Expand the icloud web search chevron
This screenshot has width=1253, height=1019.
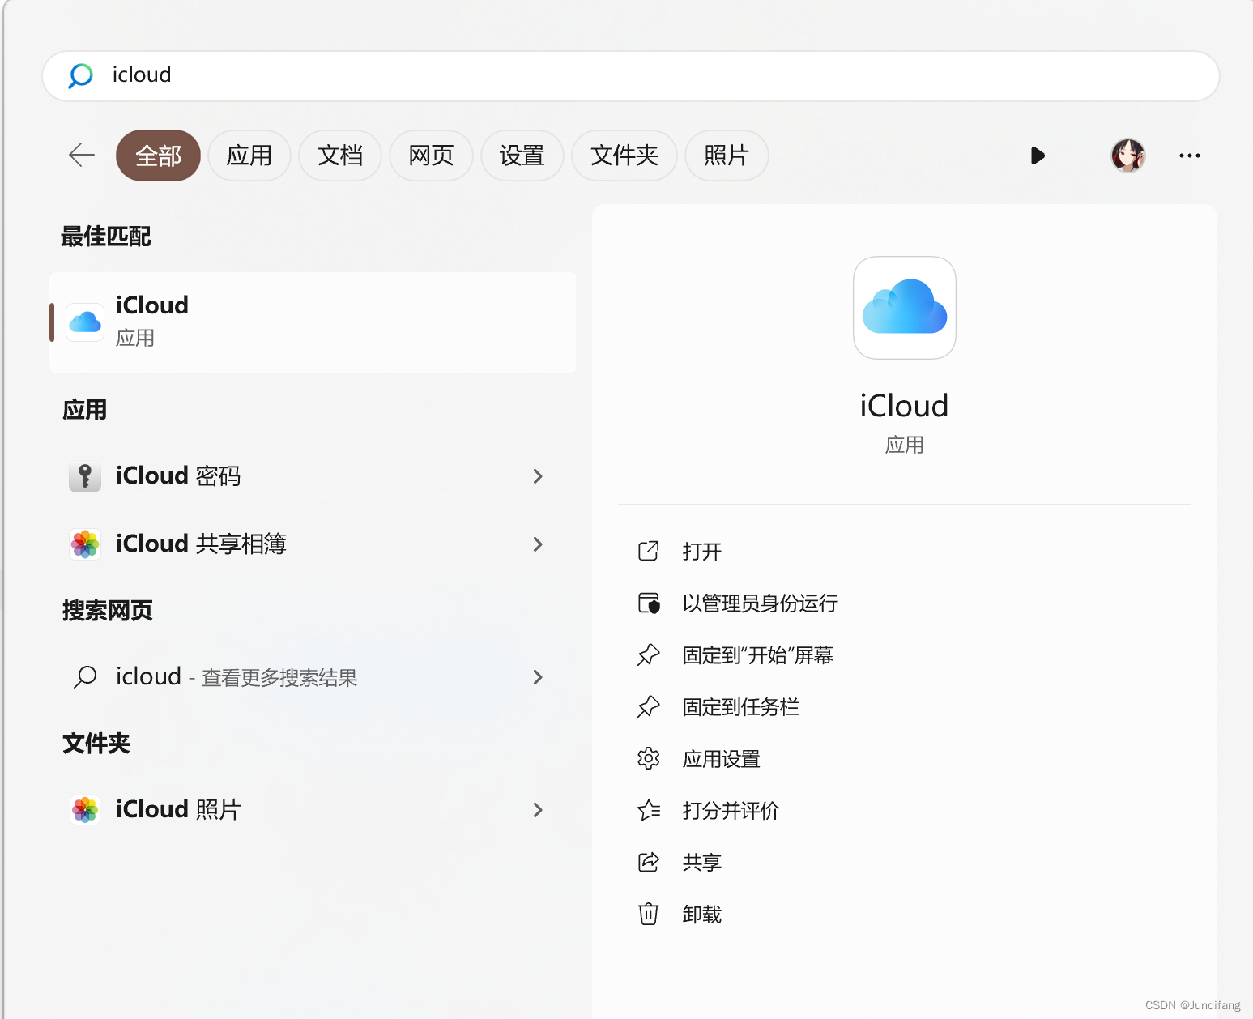point(538,677)
